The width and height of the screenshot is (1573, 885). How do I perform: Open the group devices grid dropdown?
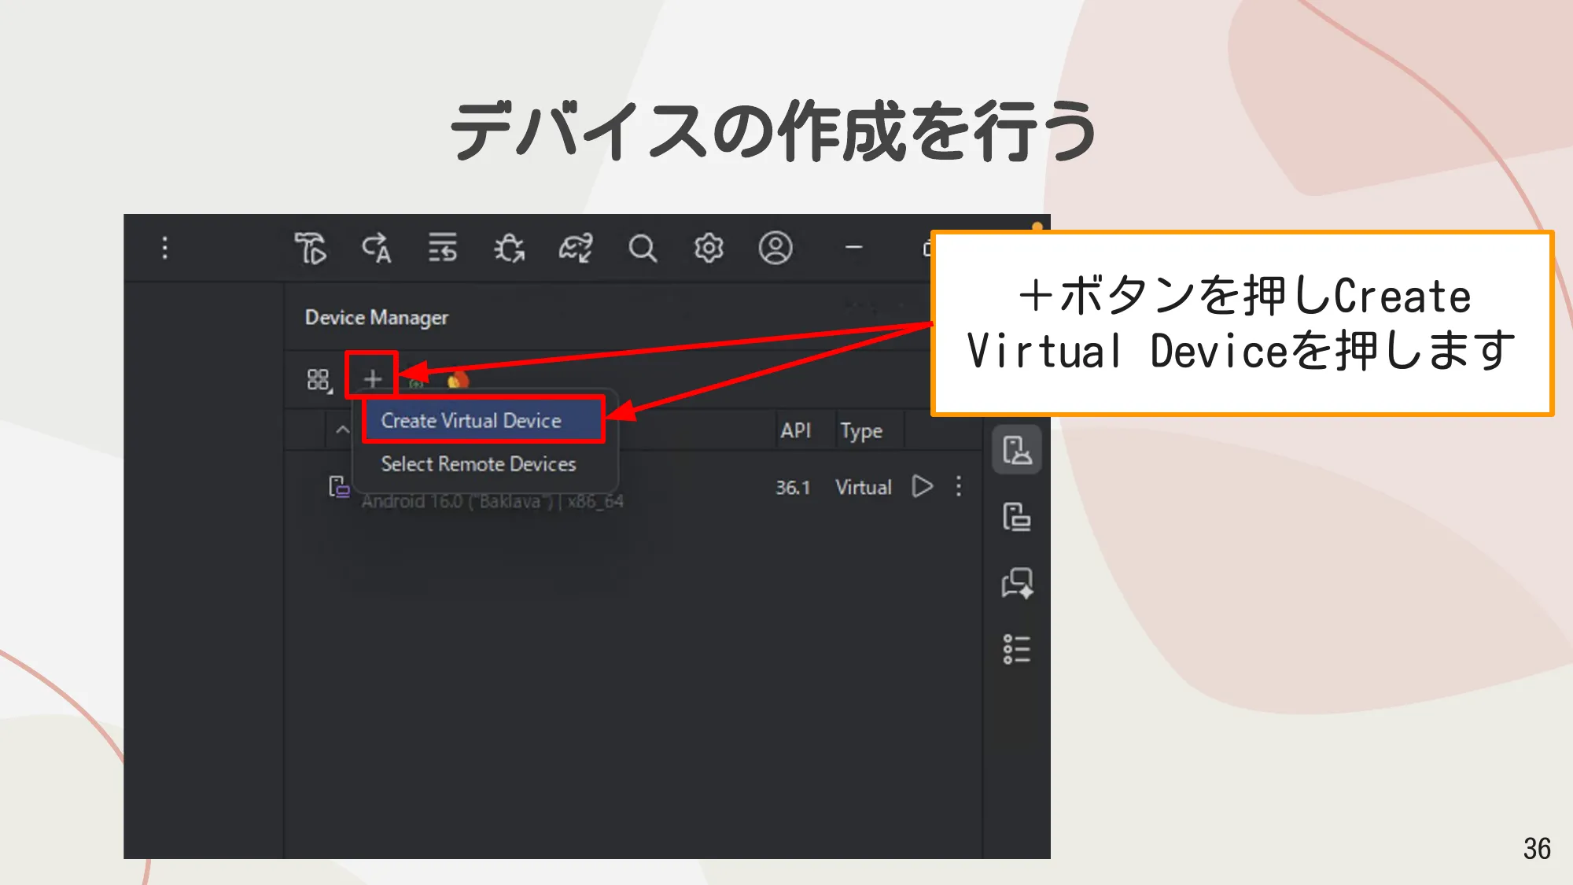tap(318, 379)
